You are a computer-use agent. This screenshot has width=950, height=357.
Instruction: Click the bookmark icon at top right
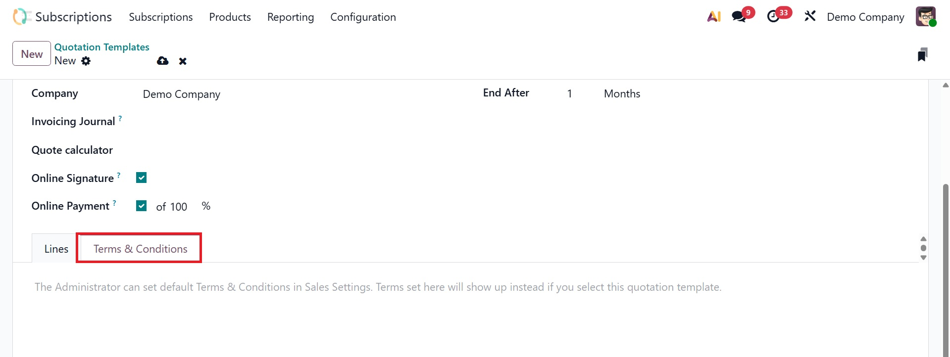tap(922, 54)
